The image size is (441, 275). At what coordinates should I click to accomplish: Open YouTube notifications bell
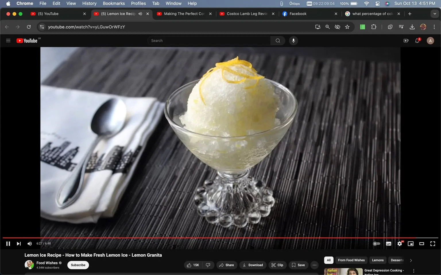point(417,41)
